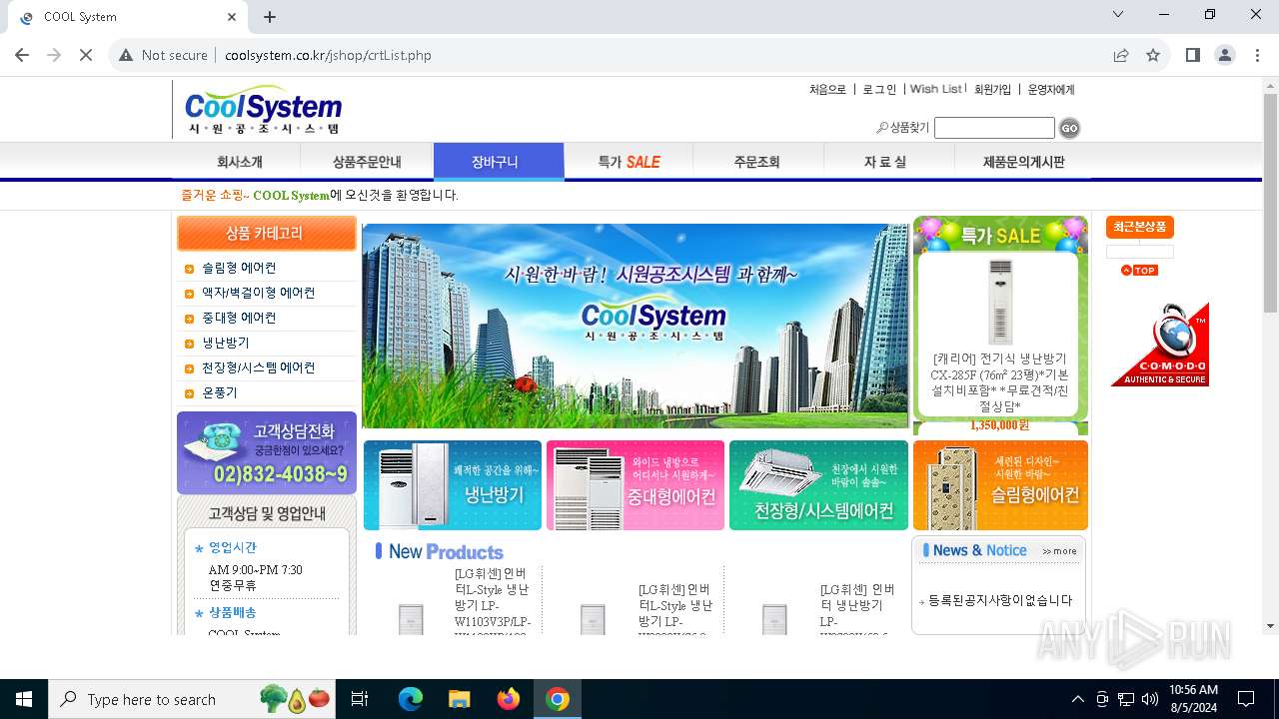Click the share page icon
Image resolution: width=1279 pixels, height=719 pixels.
[x=1121, y=55]
